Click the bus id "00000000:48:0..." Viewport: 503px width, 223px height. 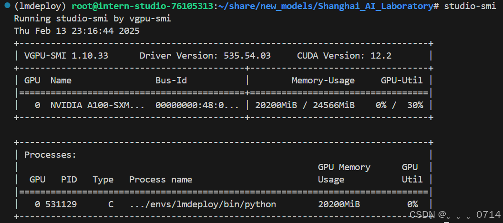point(197,105)
